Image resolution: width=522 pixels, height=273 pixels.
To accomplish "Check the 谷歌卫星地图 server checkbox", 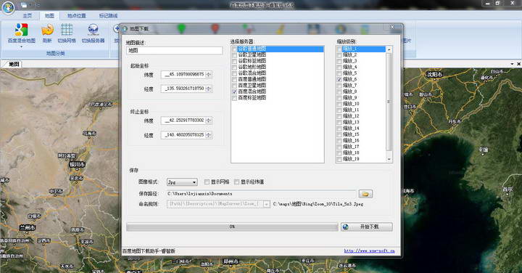I will pyautogui.click(x=234, y=54).
